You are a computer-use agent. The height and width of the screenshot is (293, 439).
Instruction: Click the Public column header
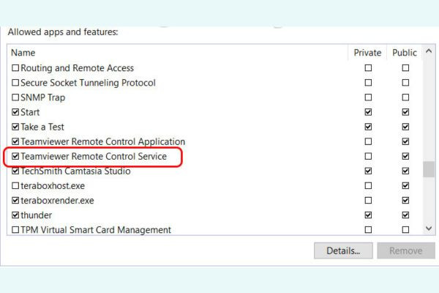(405, 53)
